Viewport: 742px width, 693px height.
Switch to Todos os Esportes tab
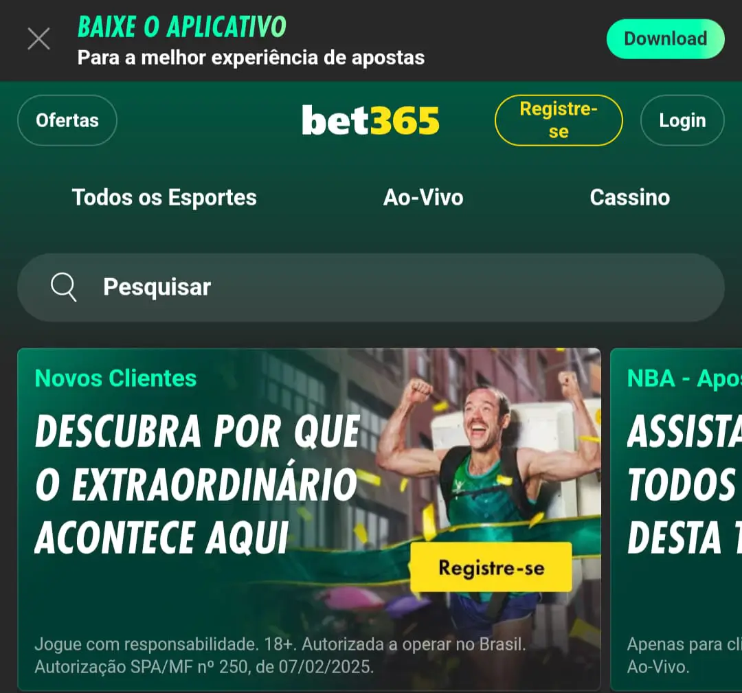click(x=164, y=197)
